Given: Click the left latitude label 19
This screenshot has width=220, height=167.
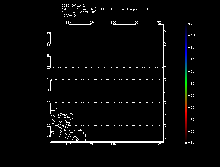Looking at the screenshot, I should 49,56.
